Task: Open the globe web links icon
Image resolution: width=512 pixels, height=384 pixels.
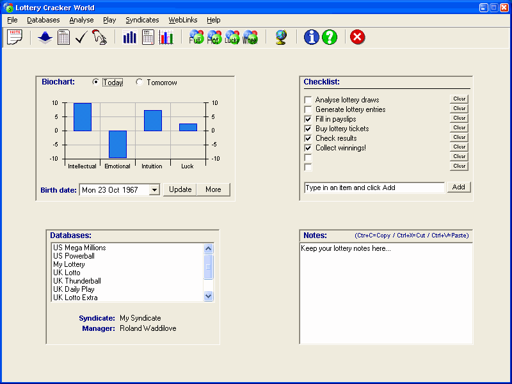Action: (x=281, y=38)
